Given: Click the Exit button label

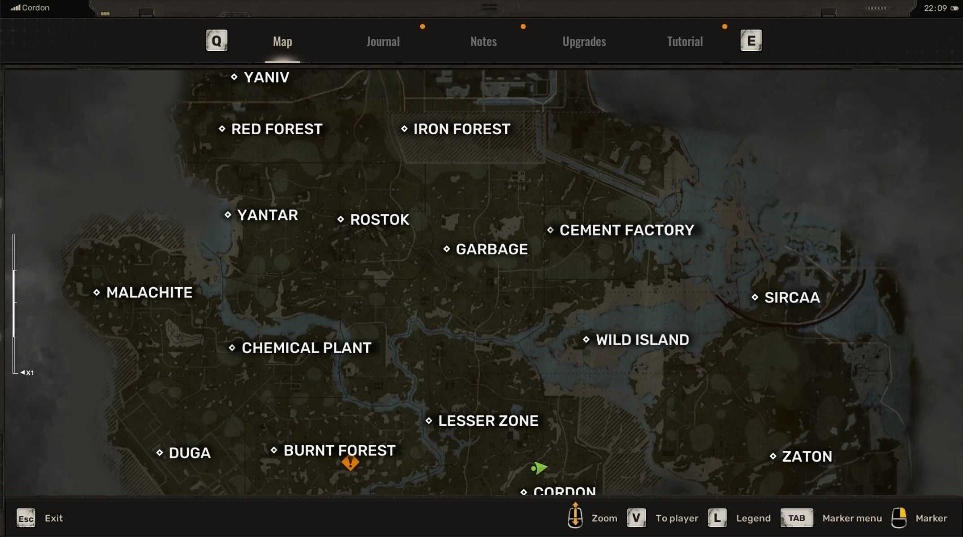Looking at the screenshot, I should click(x=53, y=518).
